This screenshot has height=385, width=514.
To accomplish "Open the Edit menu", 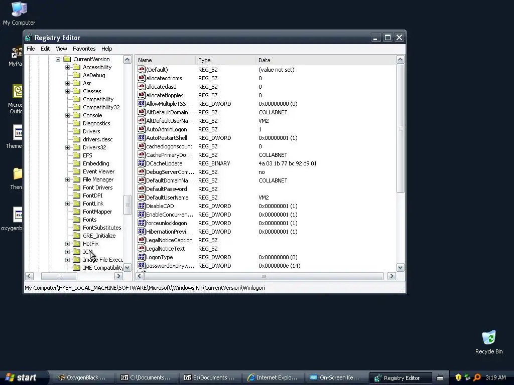I will click(45, 49).
